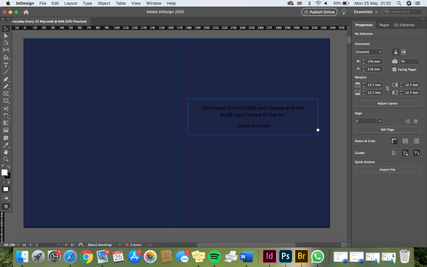Click the Adjust Layout button
427x267 pixels.
click(x=387, y=103)
